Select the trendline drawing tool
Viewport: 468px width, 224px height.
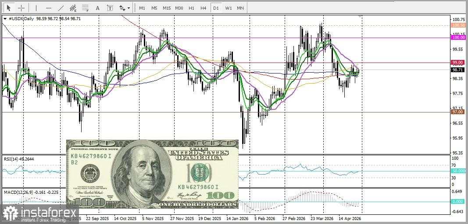pos(61,8)
